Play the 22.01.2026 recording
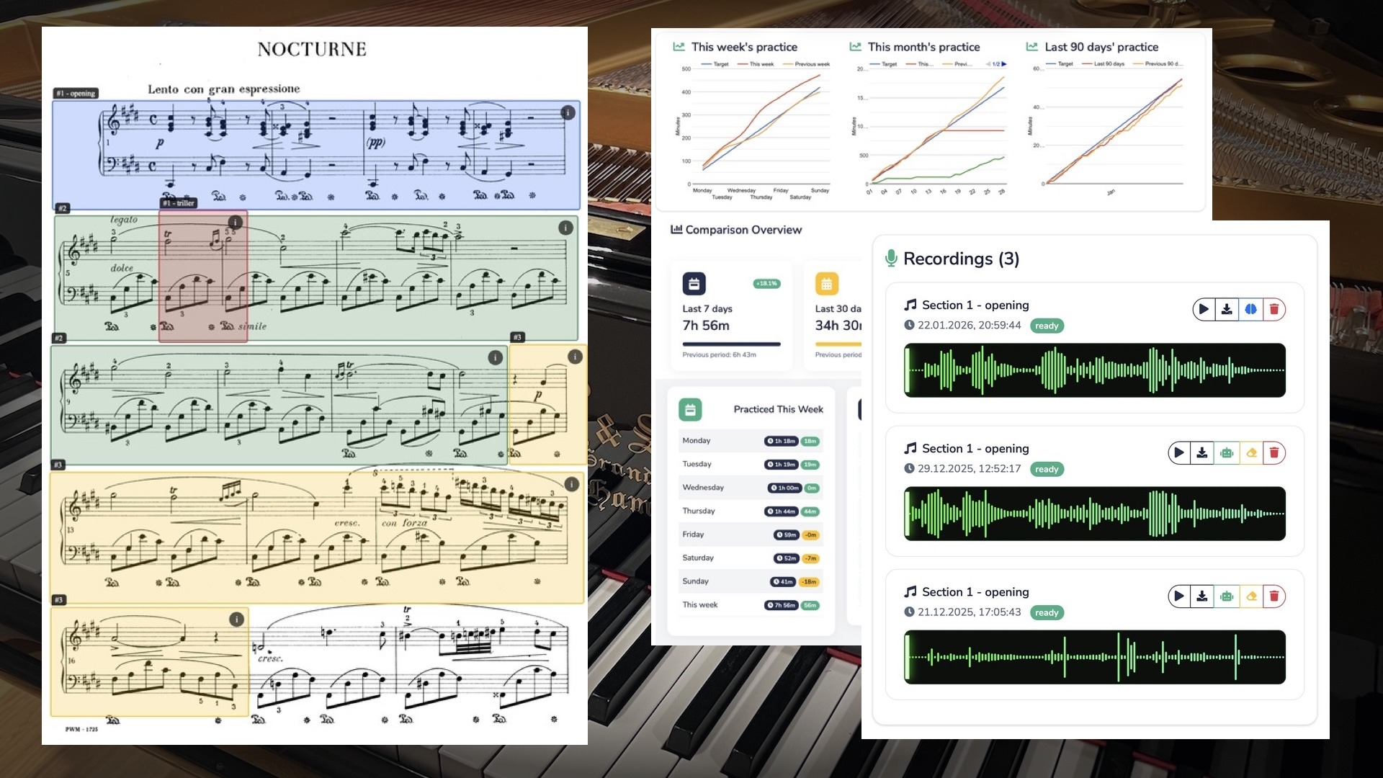The width and height of the screenshot is (1383, 778). click(x=1204, y=309)
